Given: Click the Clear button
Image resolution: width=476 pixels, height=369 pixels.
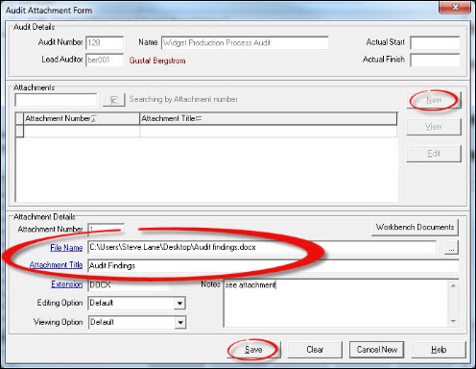Looking at the screenshot, I should click(315, 350).
